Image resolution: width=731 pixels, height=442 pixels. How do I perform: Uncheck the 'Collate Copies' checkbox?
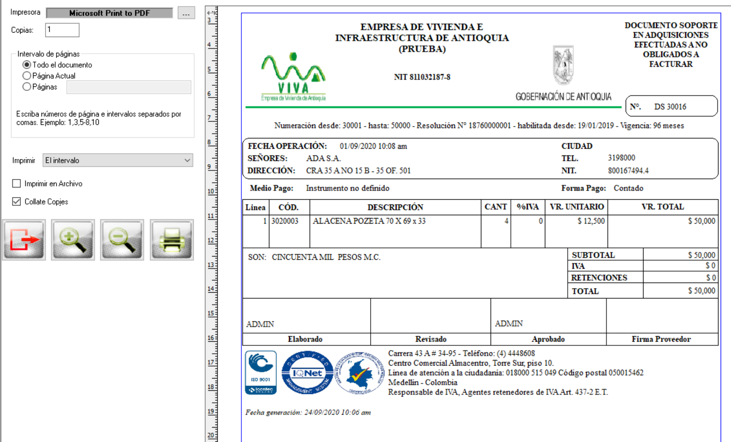click(17, 202)
